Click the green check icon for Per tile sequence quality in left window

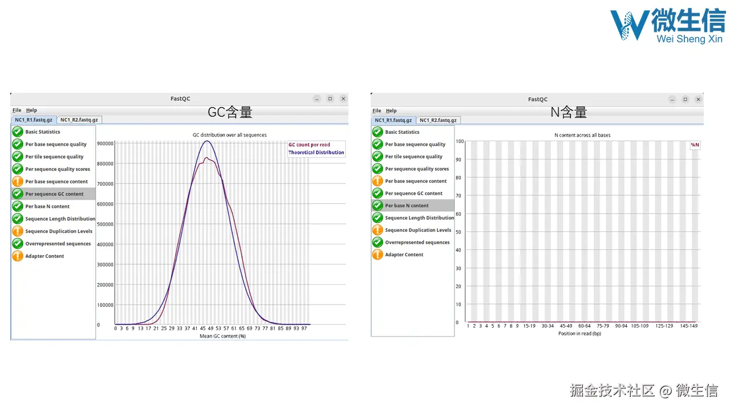pos(18,157)
